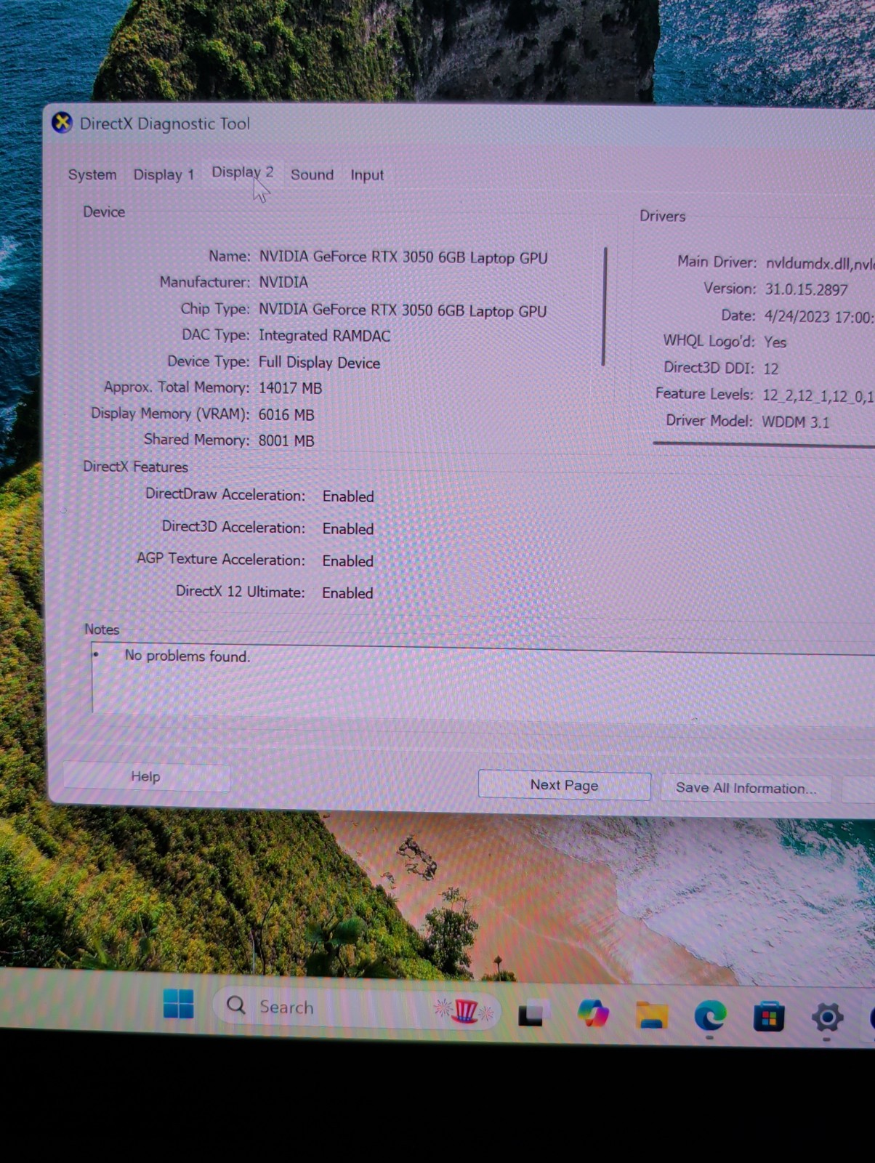Click the Help button
This screenshot has height=1163, width=875.
[x=146, y=776]
